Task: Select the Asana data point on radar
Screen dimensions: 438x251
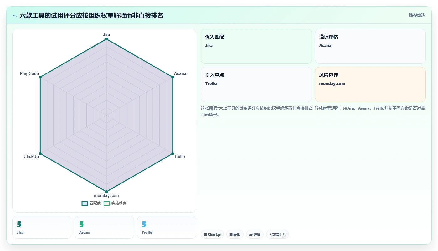Action: coord(173,77)
